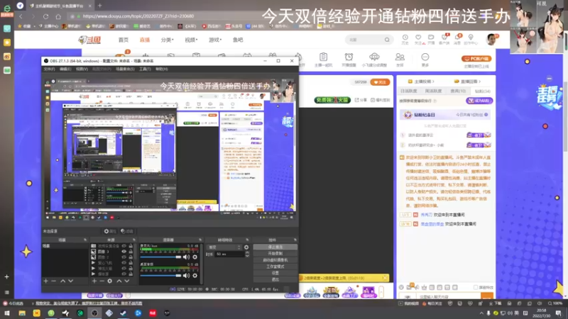Open Douyu 分类 dropdown in navigation
This screenshot has width=568, height=319.
[x=167, y=40]
